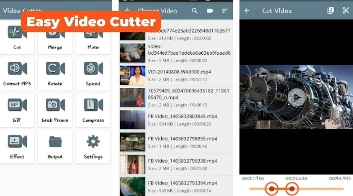Tap the music export icon in Cut Video header

(x=330, y=11)
